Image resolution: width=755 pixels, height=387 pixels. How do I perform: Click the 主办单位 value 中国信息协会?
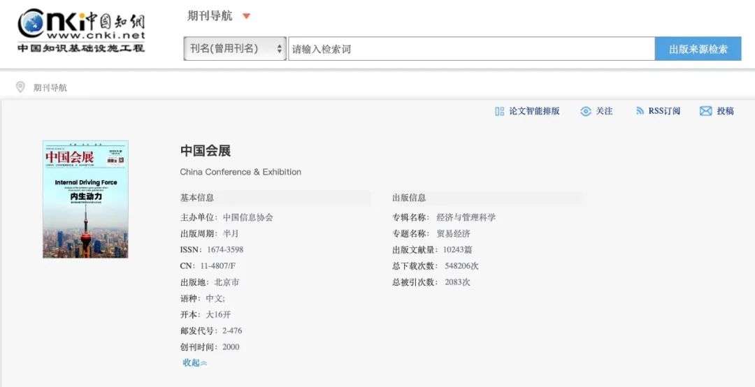tap(248, 217)
